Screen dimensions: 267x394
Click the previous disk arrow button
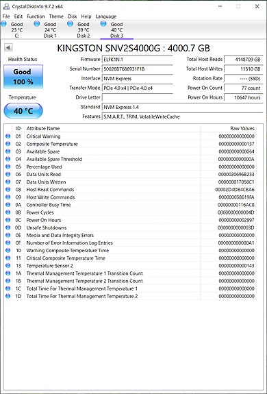8,47
